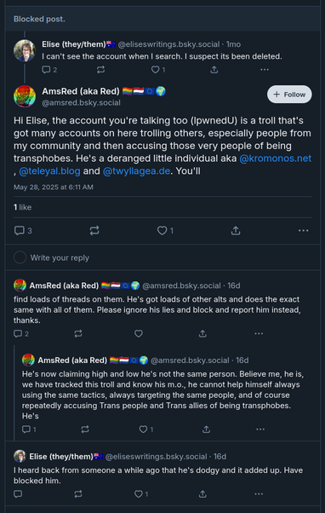
Task: Repost Elise's 'heard back from someone' reply
Action: tap(78, 494)
